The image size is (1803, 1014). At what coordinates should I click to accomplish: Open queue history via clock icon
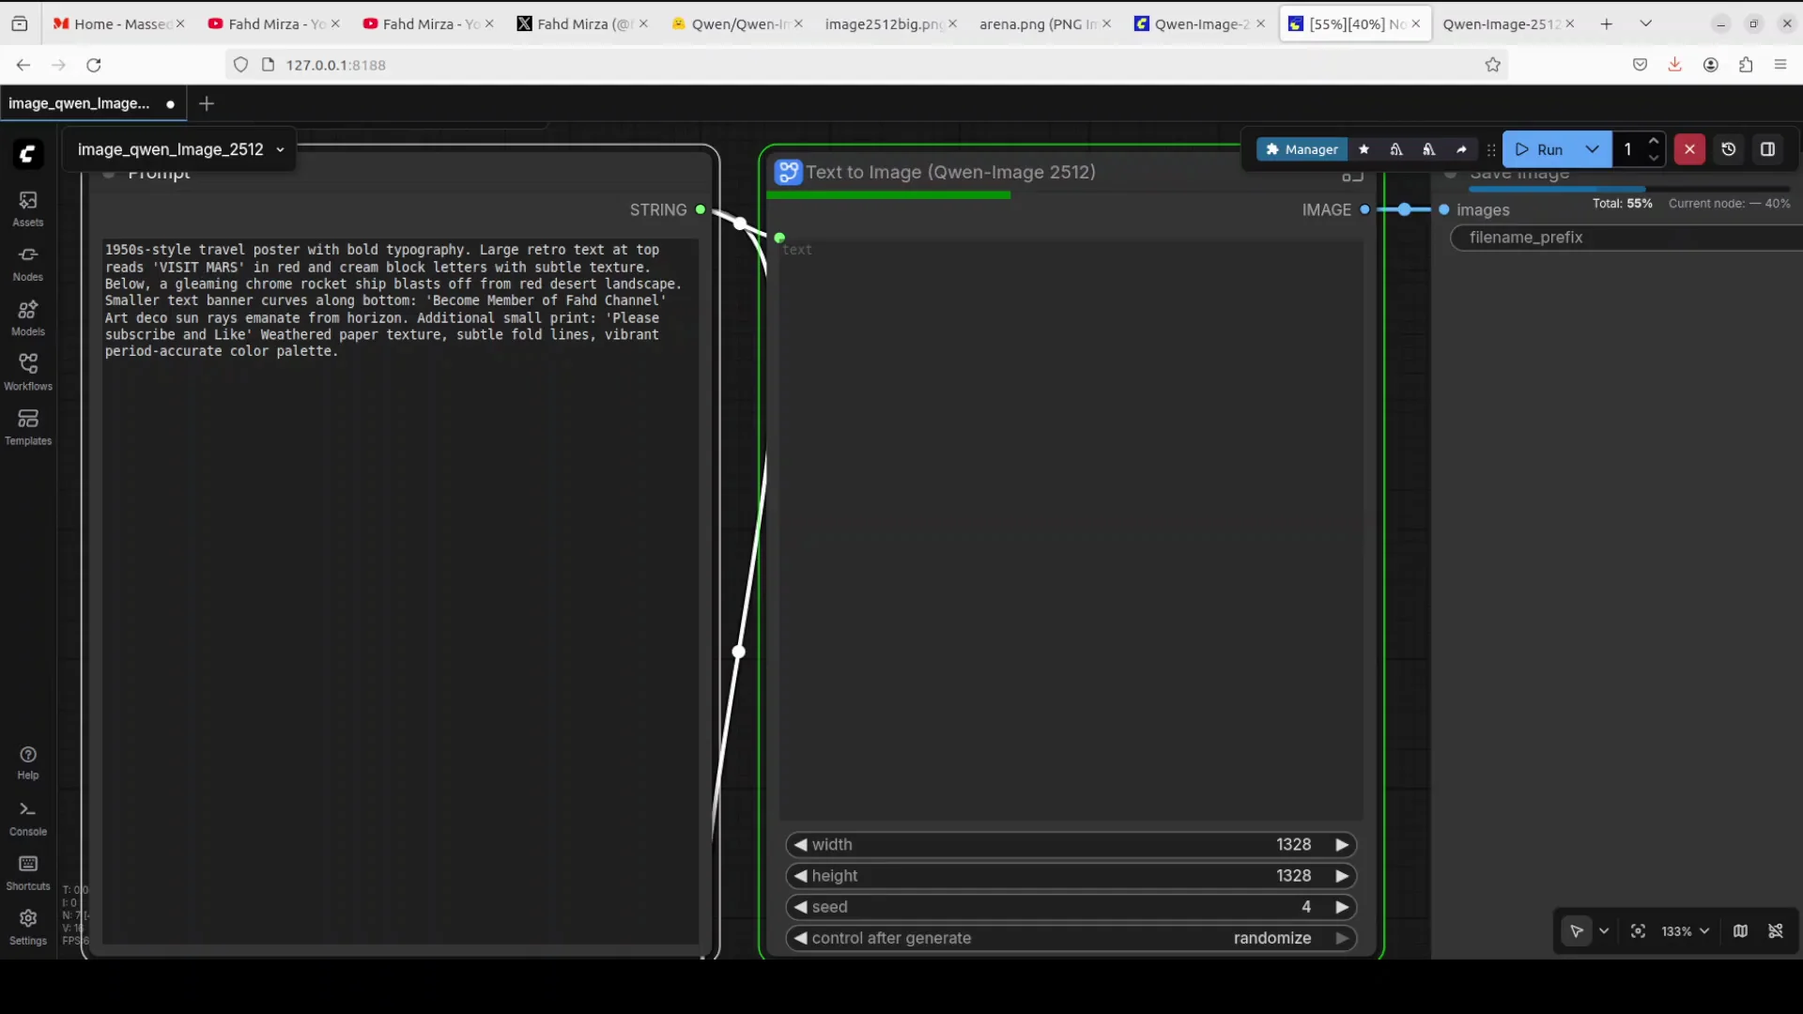(1729, 149)
